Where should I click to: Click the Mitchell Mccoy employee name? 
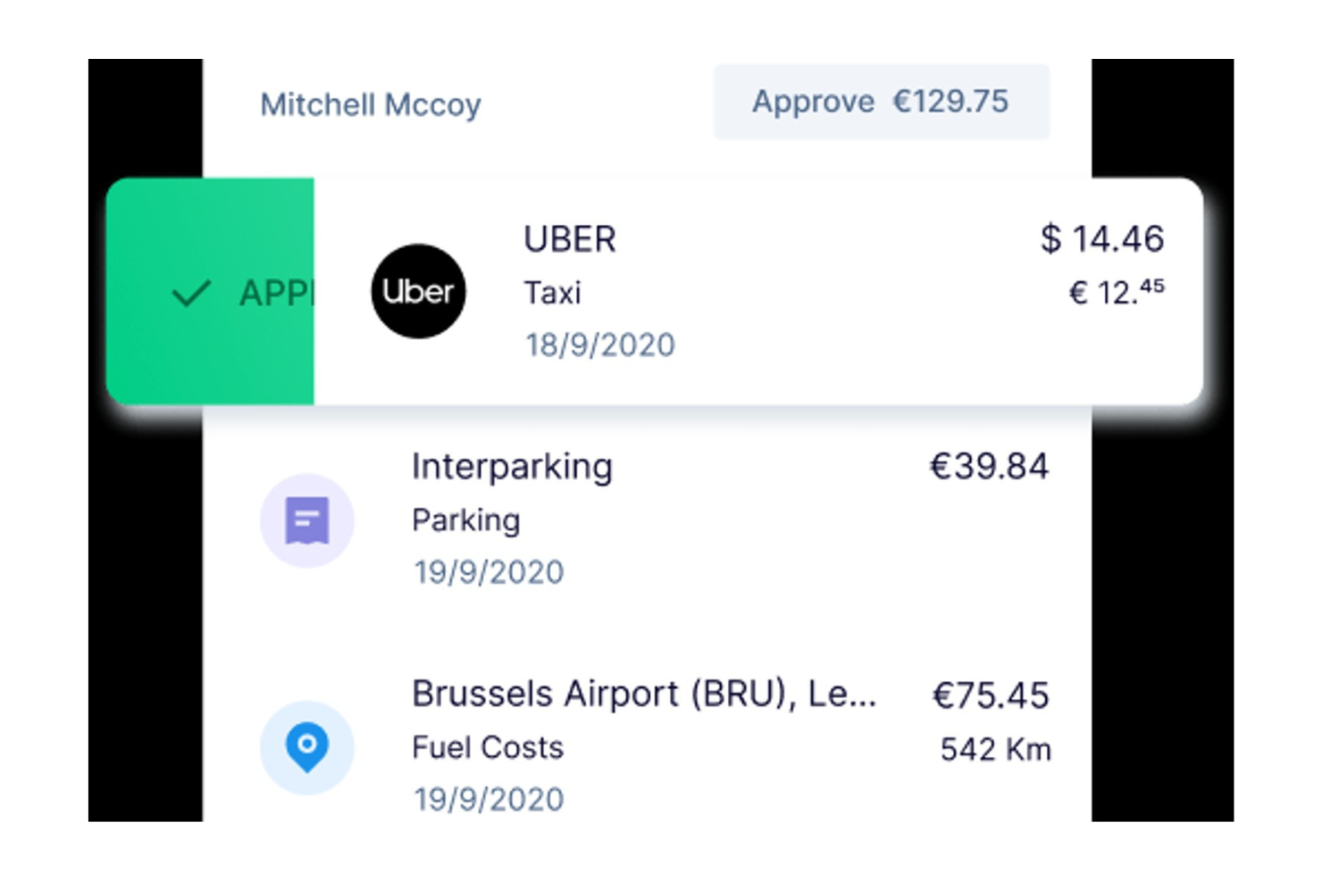point(369,104)
